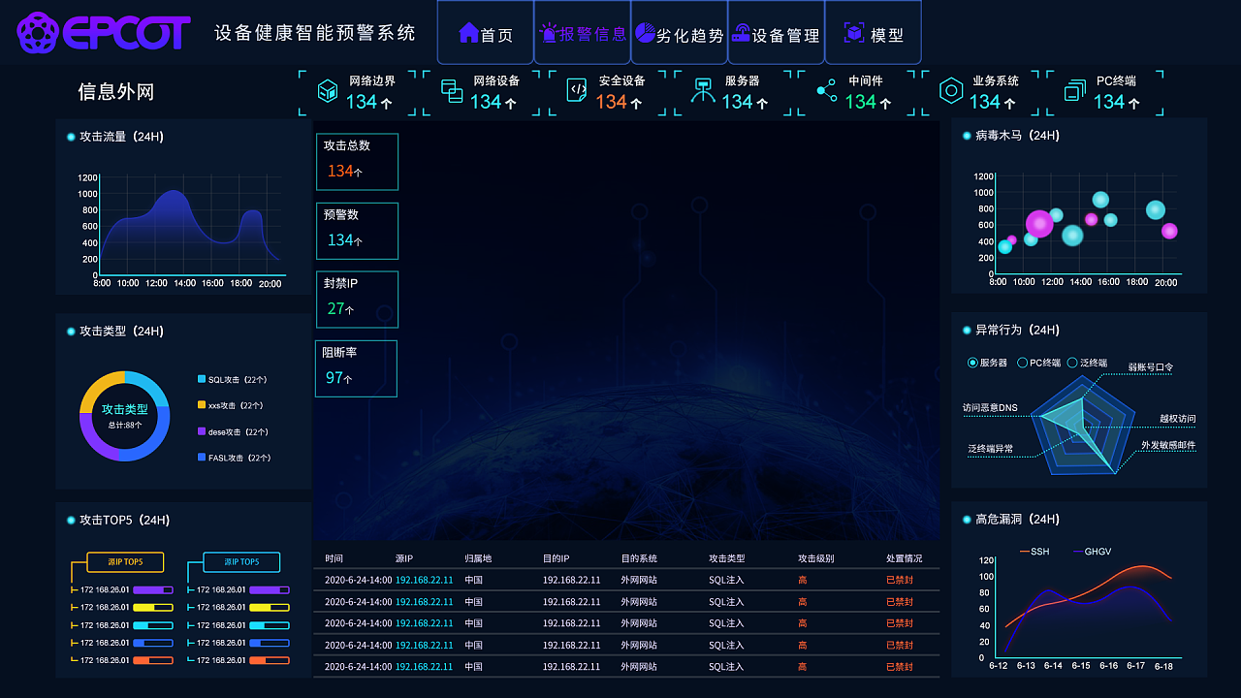Open the 封禁IP stat box
Image resolution: width=1241 pixels, height=698 pixels.
(x=357, y=300)
